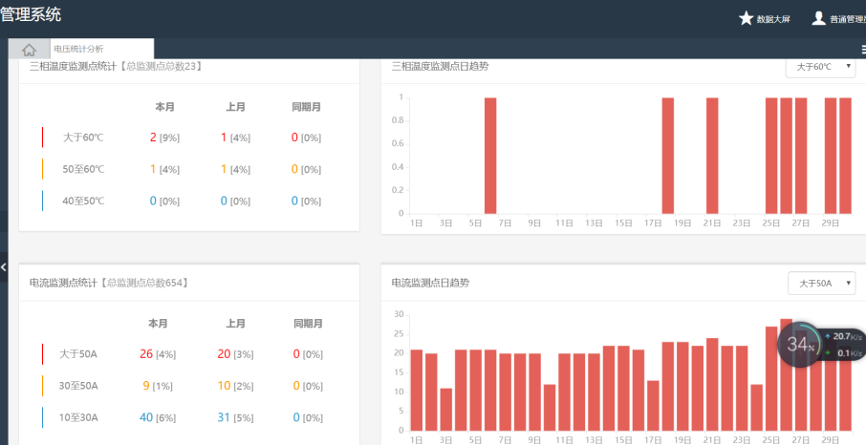
Task: Select this month's 30至50A count of 9
Action: pos(145,386)
